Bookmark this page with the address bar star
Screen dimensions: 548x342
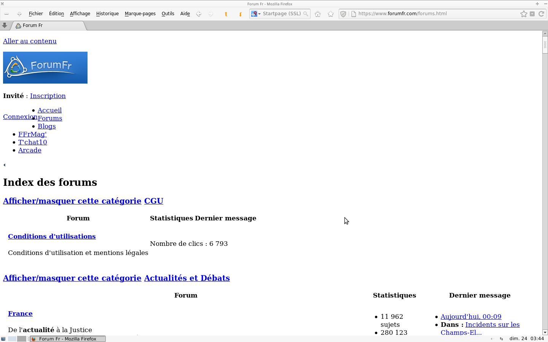[x=524, y=14]
